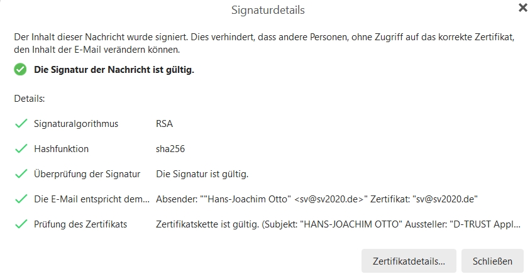Expand the truncated Zertifikatskette ist gültig text
Image resolution: width=530 pixels, height=274 pixels.
coord(338,224)
